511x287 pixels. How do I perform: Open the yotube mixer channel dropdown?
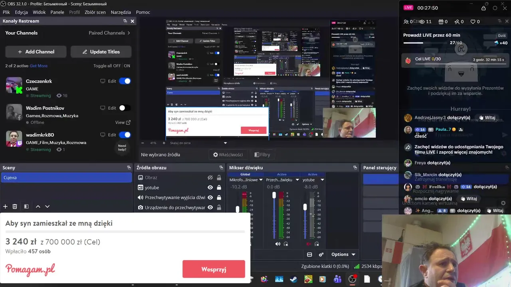[322, 180]
